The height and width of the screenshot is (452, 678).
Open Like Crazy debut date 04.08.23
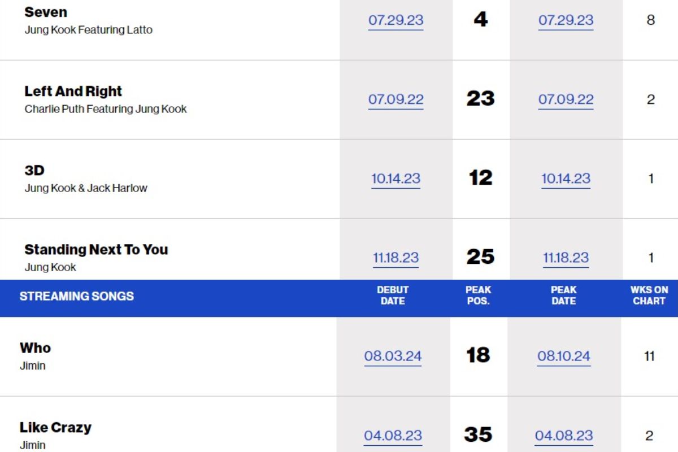pyautogui.click(x=393, y=436)
